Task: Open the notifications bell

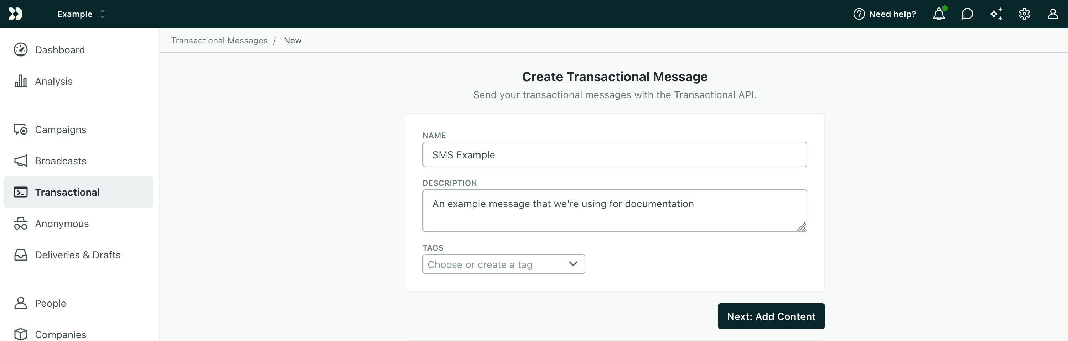Action: click(x=939, y=14)
